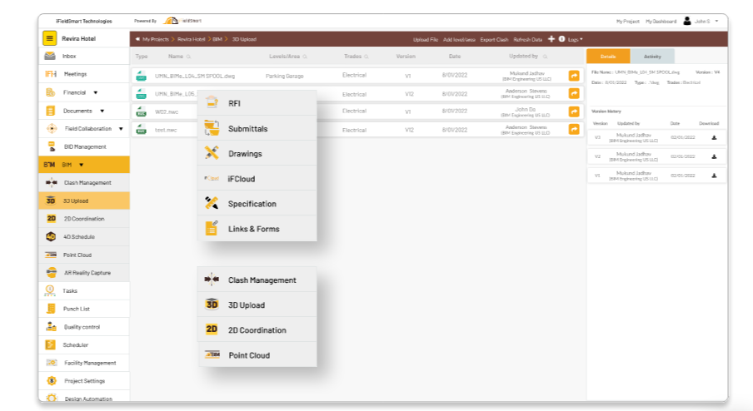The image size is (753, 411).
Task: Click My Projects in the breadcrumb
Action: (155, 39)
